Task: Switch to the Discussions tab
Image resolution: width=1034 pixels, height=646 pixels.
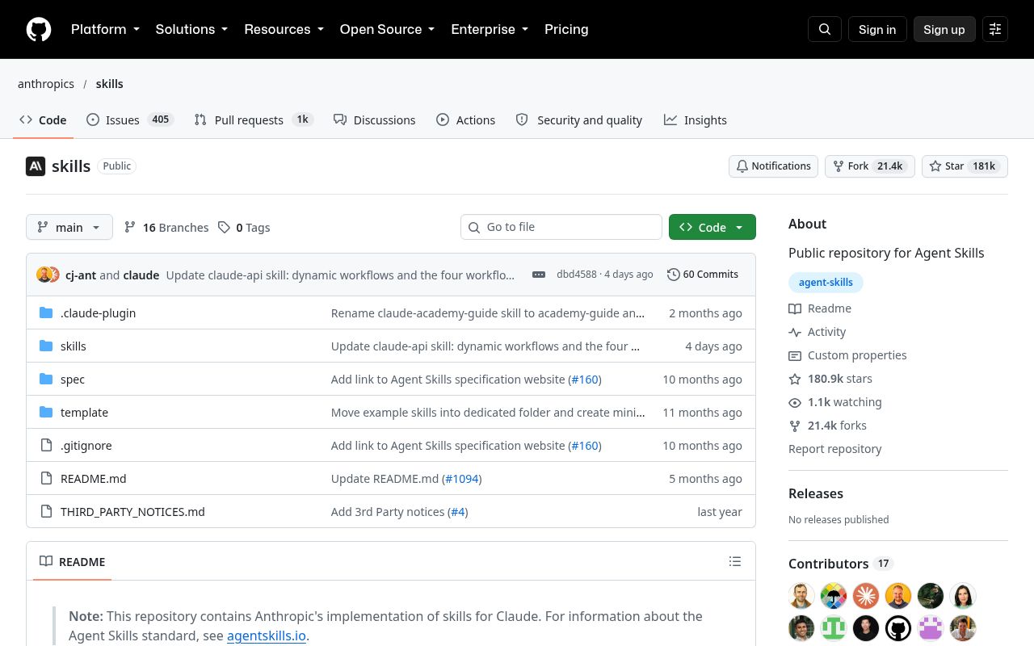Action: click(x=374, y=120)
